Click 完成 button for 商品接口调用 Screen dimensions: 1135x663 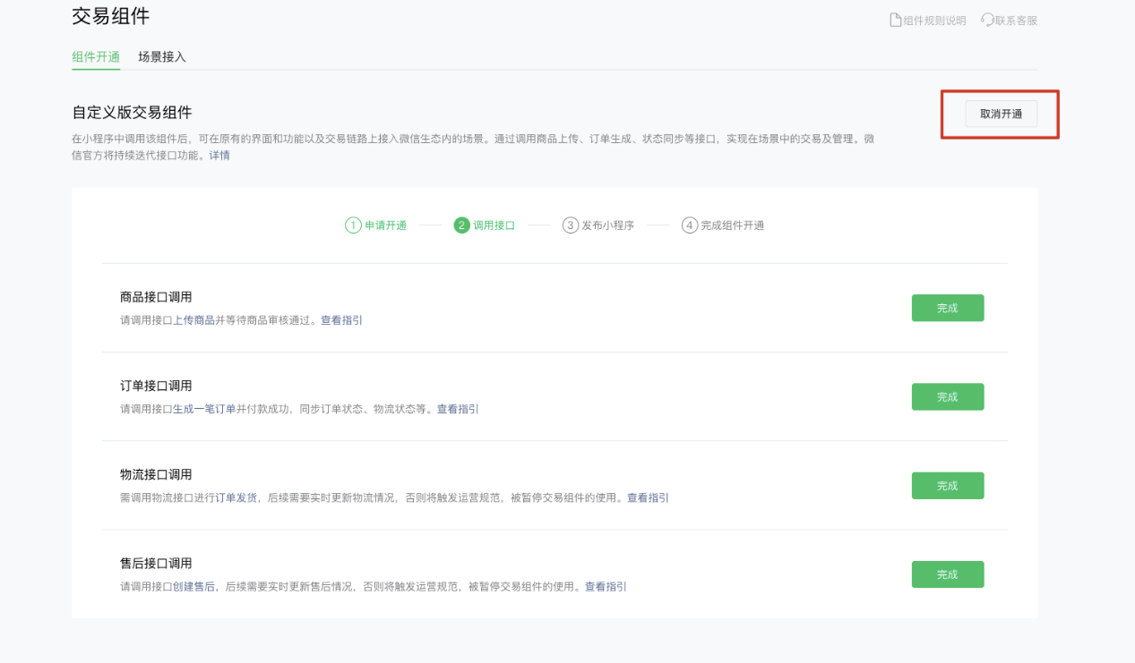tap(947, 308)
